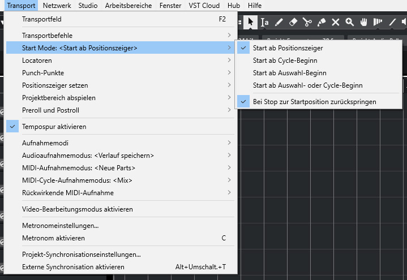Select the Range Selection tool
407x280 pixels.
pos(264,22)
